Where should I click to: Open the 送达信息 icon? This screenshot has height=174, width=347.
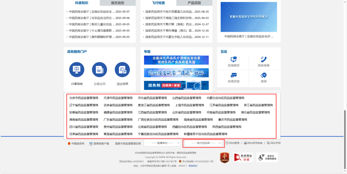(122, 70)
